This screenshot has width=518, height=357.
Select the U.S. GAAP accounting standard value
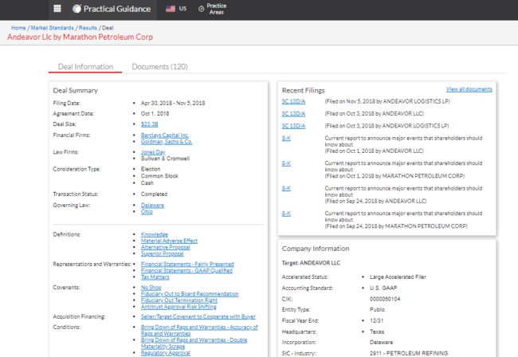[x=383, y=288]
